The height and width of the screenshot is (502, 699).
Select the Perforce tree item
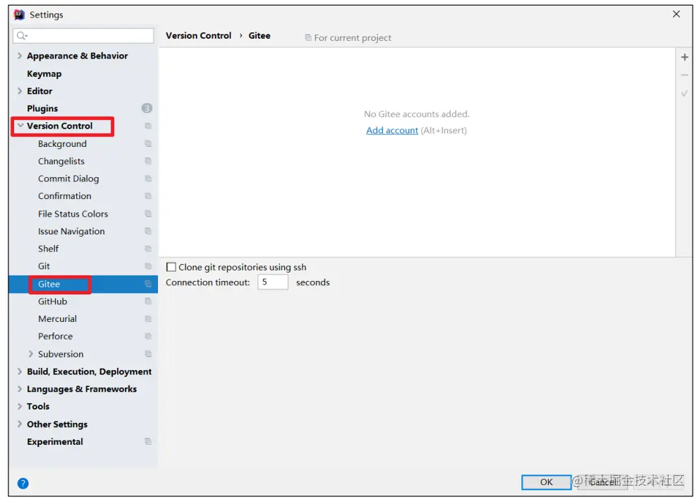click(x=55, y=336)
